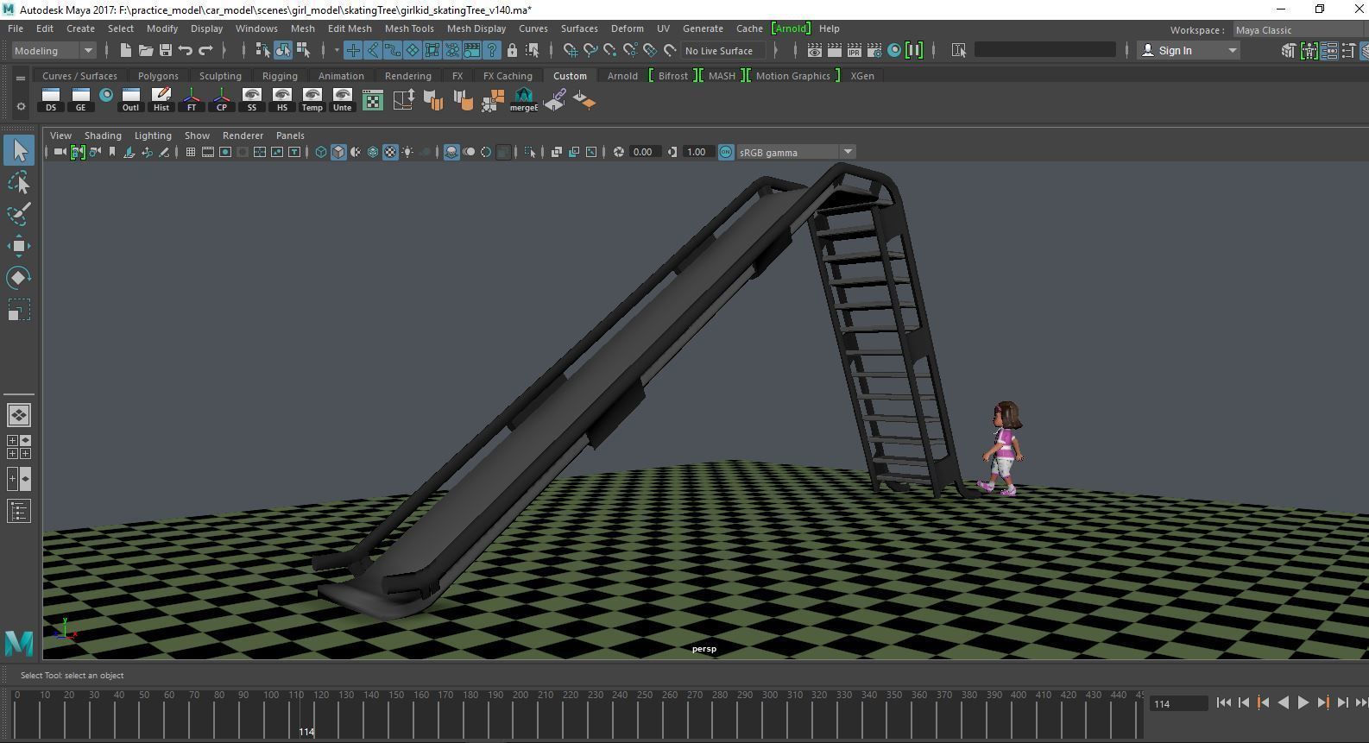Image resolution: width=1369 pixels, height=743 pixels.
Task: Toggle viewport grid display
Action: (191, 152)
